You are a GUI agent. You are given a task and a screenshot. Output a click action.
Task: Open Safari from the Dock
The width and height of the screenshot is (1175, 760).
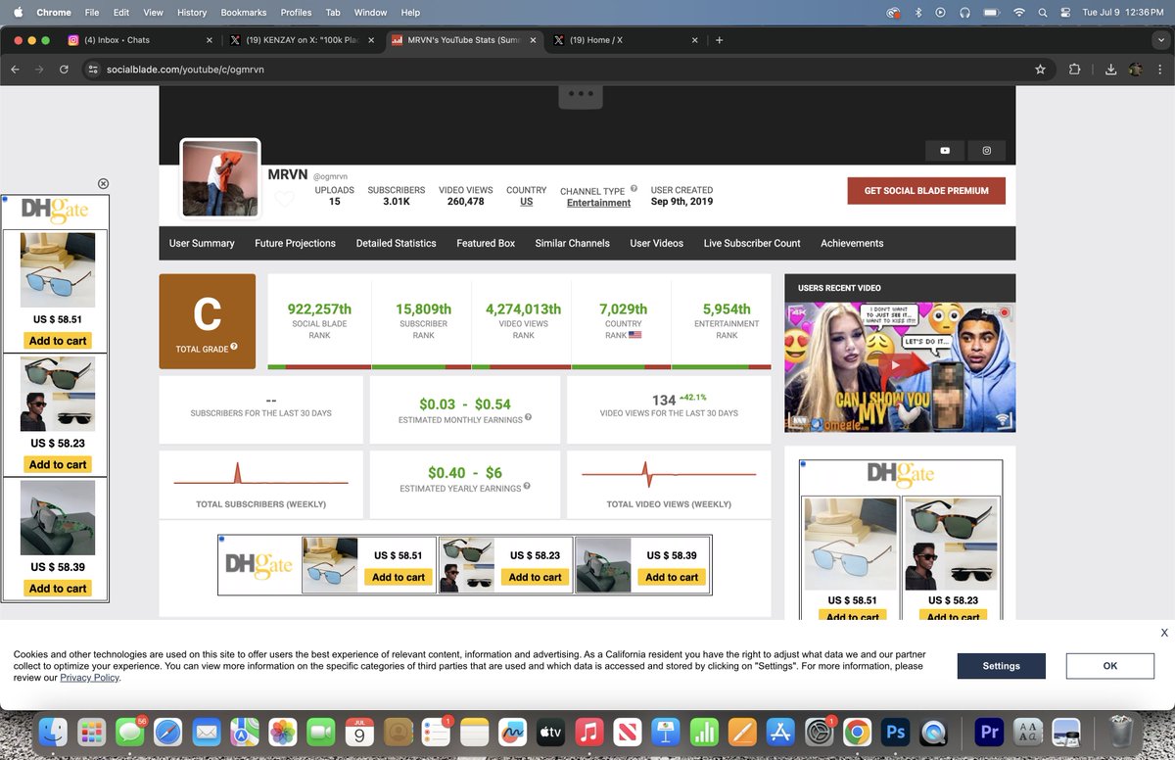click(167, 731)
